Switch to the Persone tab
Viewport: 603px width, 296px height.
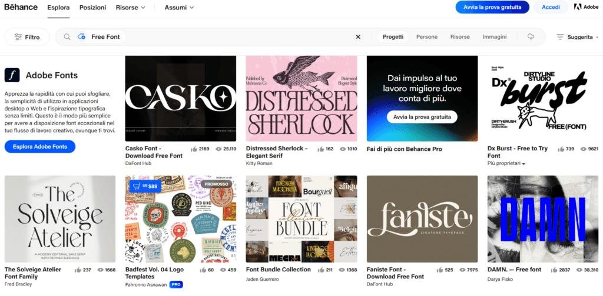[427, 37]
